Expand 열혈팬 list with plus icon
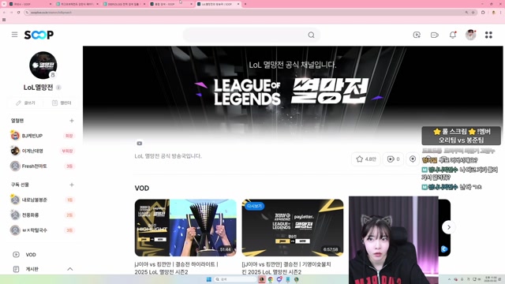This screenshot has width=505, height=284. pyautogui.click(x=72, y=121)
